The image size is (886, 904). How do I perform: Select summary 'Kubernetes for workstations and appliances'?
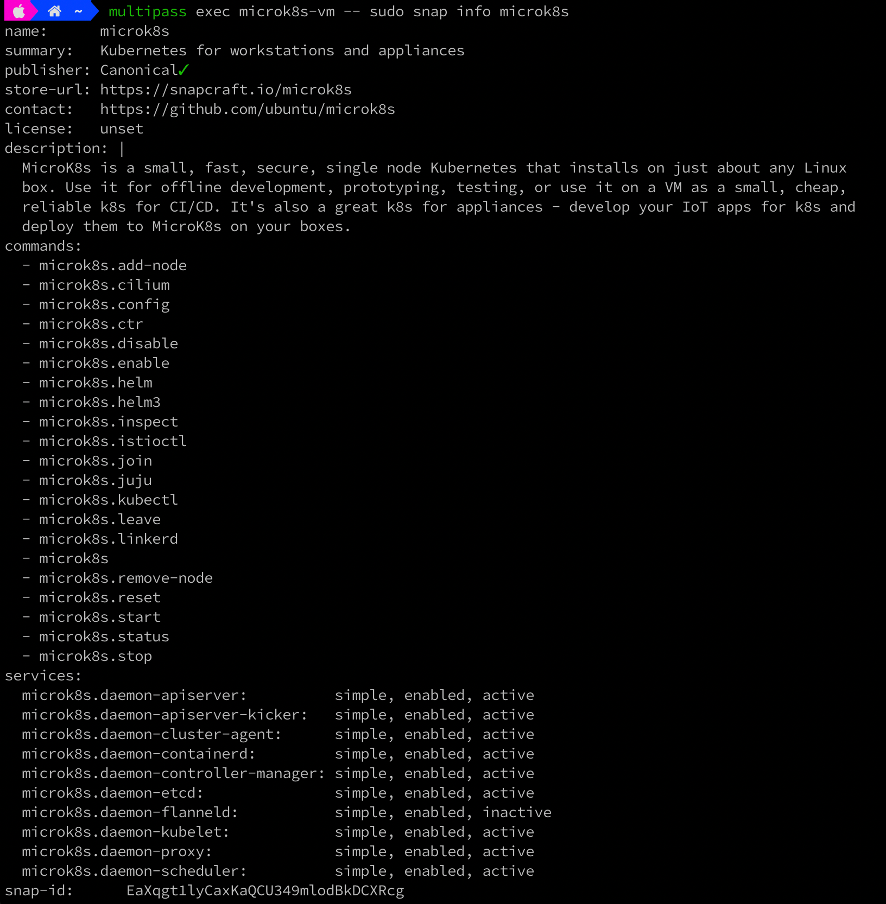[282, 50]
